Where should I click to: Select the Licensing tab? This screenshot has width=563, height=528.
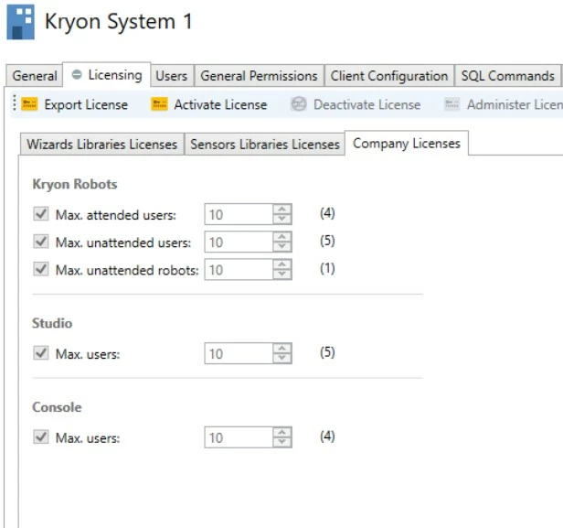tap(107, 75)
